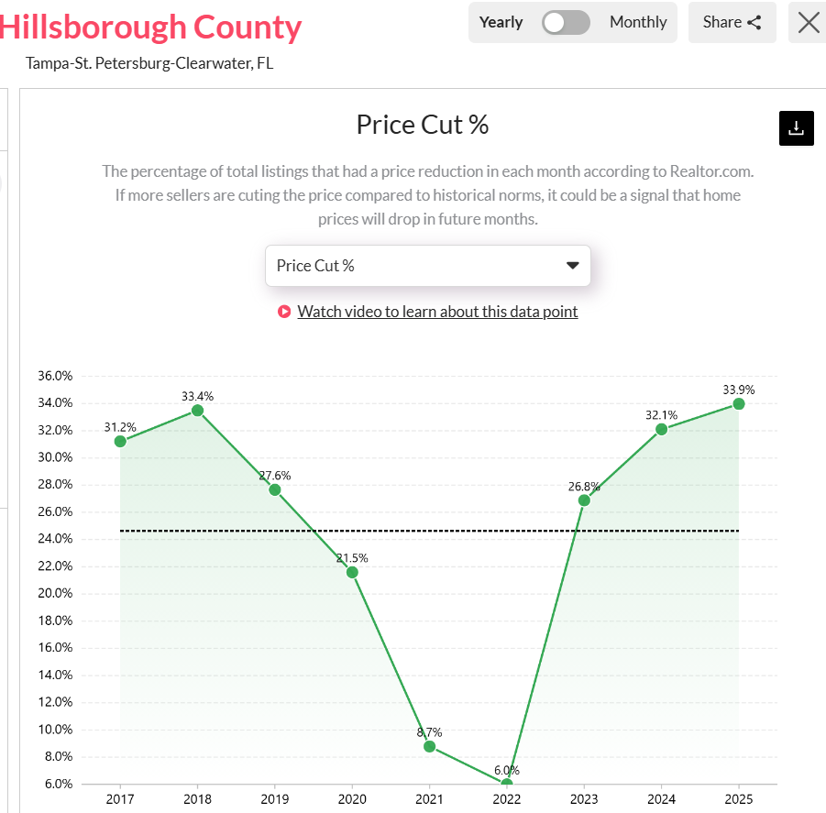The image size is (826, 813).
Task: Click the dropdown chevron arrow
Action: pyautogui.click(x=572, y=265)
